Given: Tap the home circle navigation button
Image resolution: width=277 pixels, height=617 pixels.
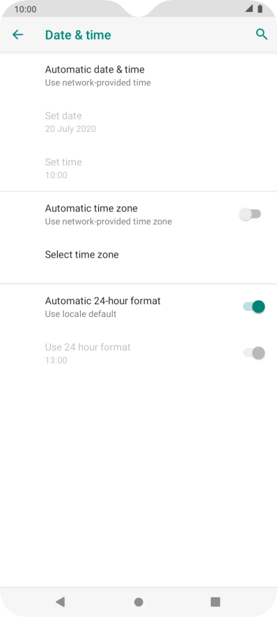Looking at the screenshot, I should (x=138, y=602).
